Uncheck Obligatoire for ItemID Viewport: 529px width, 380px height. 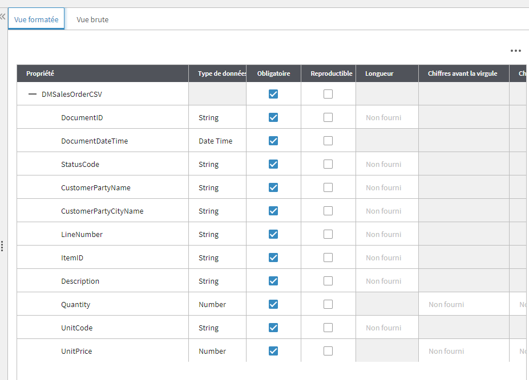click(273, 258)
